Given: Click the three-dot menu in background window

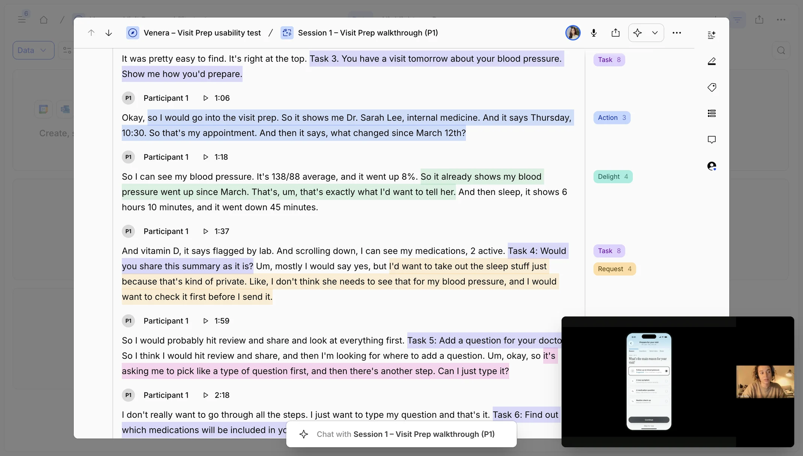Looking at the screenshot, I should tap(781, 19).
